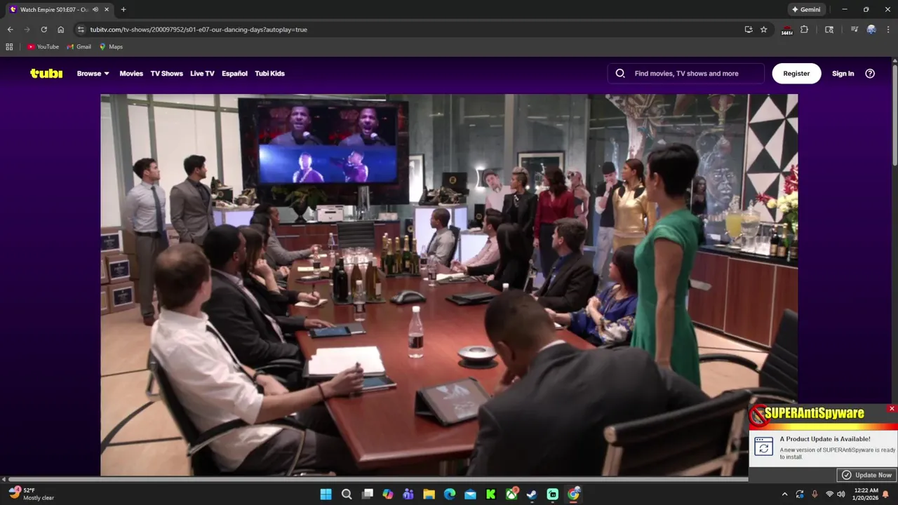Open the TV Shows section

[166, 74]
